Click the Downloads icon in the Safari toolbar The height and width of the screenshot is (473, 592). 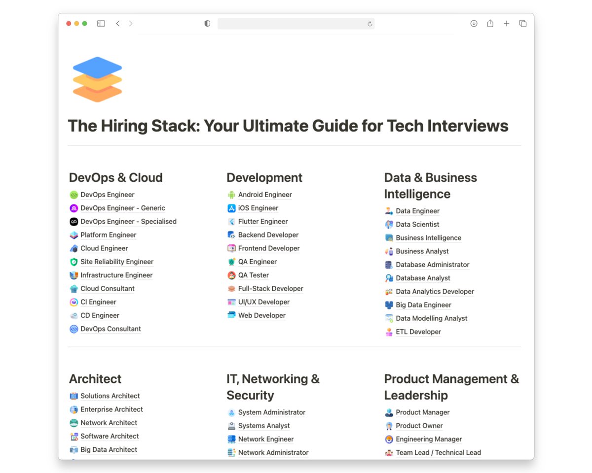(x=474, y=23)
